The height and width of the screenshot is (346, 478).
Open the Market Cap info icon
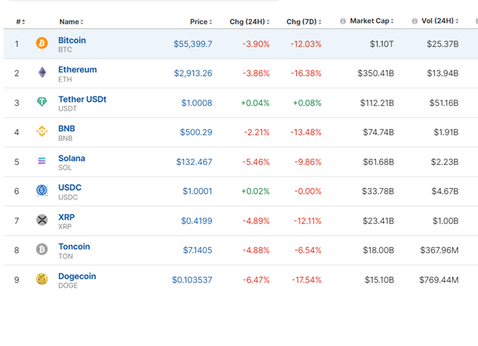(x=342, y=21)
